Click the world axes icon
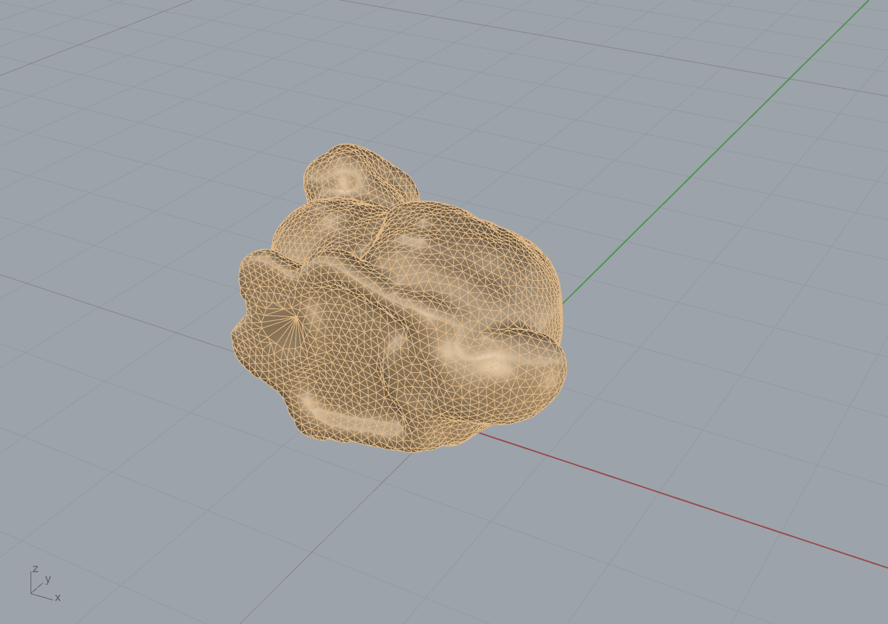The image size is (888, 624). [x=45, y=584]
